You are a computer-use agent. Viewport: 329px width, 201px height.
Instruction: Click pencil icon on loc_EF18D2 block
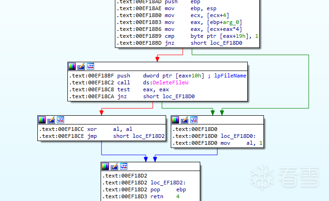(114, 166)
